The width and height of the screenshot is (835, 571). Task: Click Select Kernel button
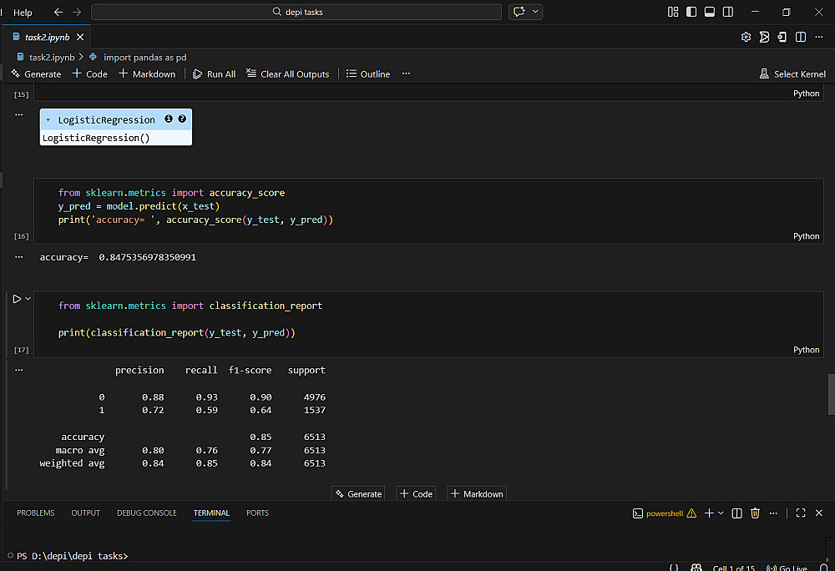point(792,74)
